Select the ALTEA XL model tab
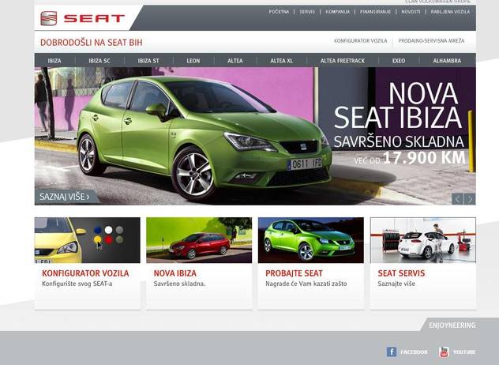This screenshot has height=365, width=499. (x=281, y=61)
